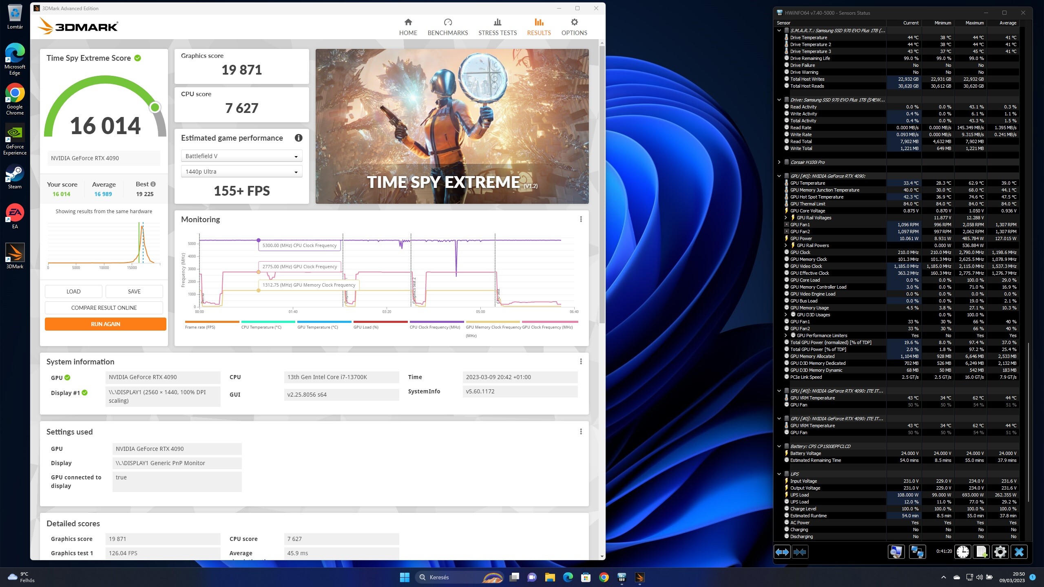Image resolution: width=1044 pixels, height=587 pixels.
Task: Collapse the UPS sensor group in HWiNFO
Action: point(779,474)
